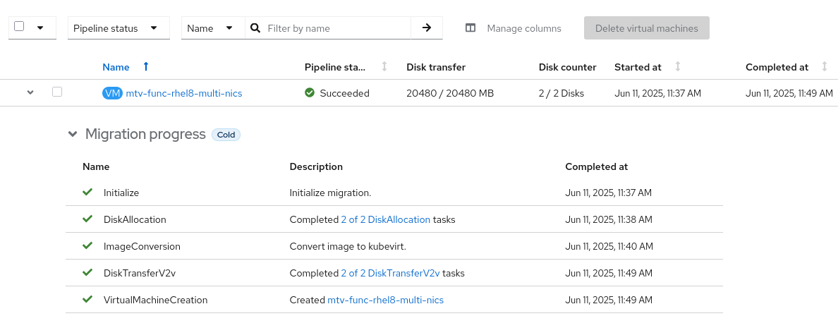Collapse the mtv-func-rhel8-multi-nics row chevron
The image size is (838, 316).
(x=30, y=92)
